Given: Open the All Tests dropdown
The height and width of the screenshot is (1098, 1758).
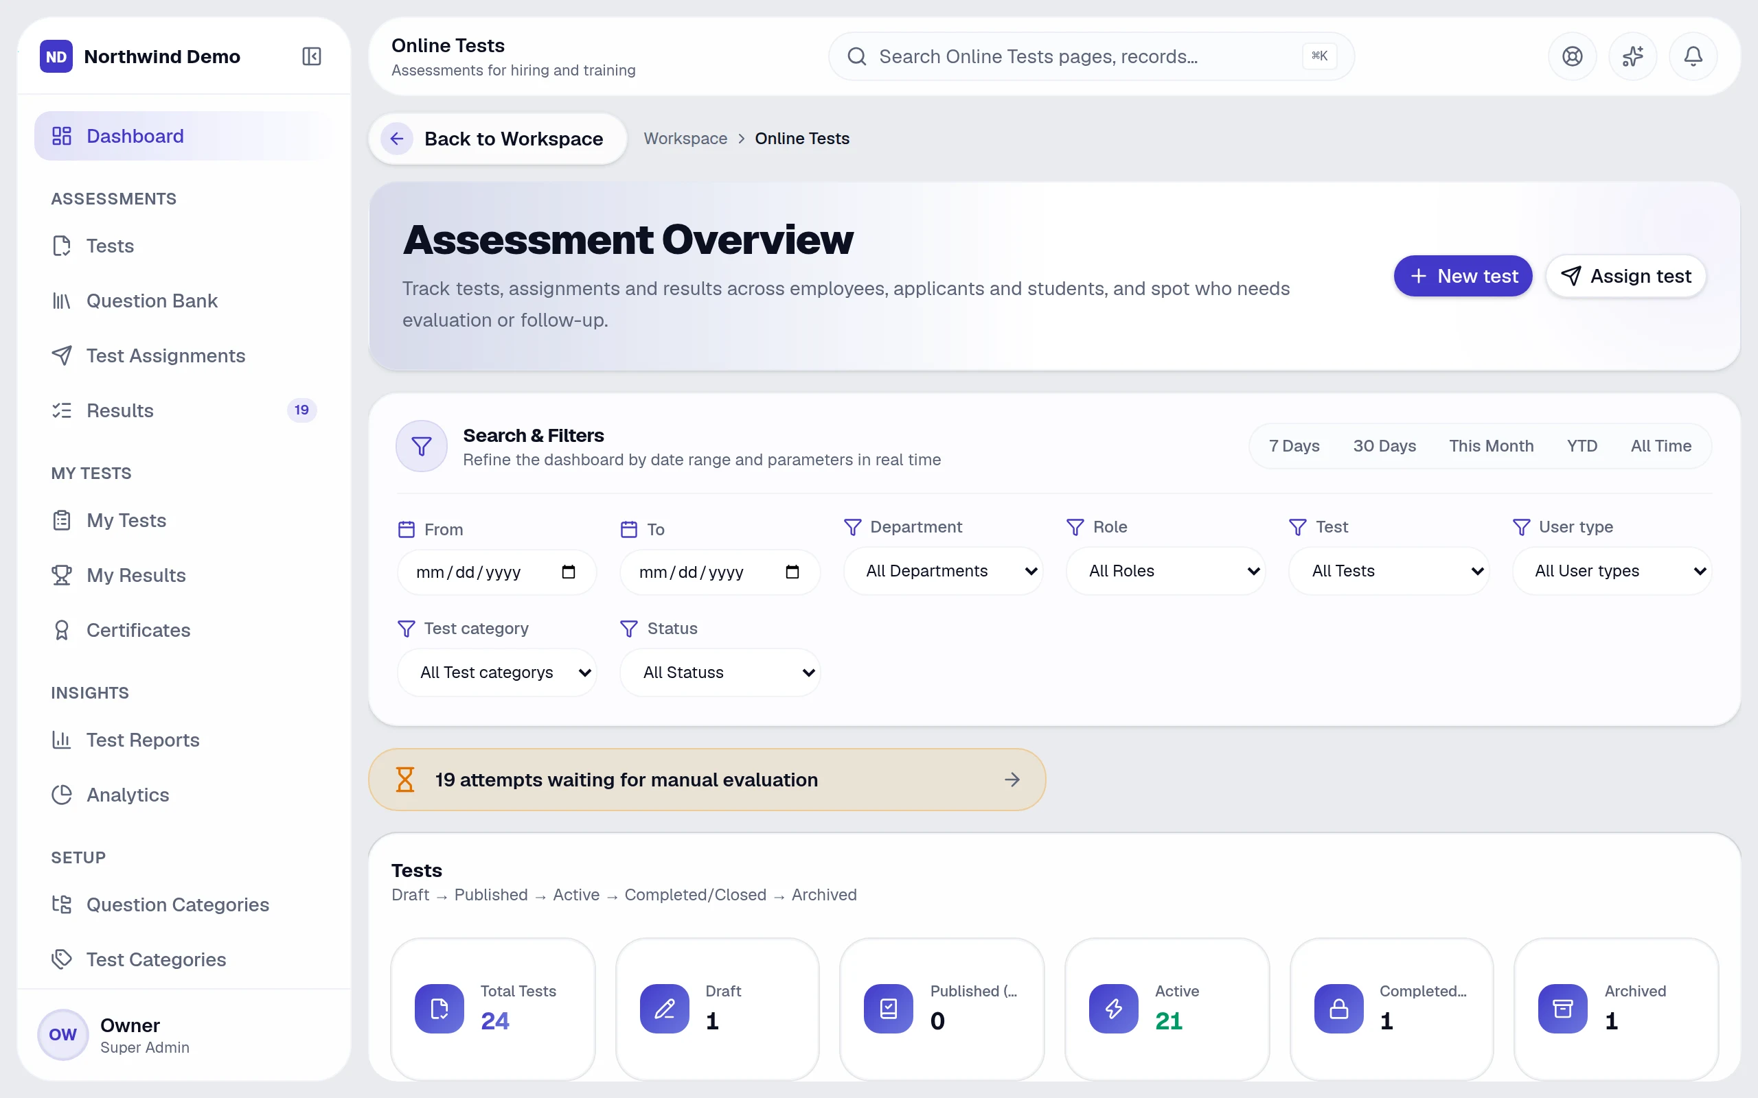Looking at the screenshot, I should [x=1389, y=571].
